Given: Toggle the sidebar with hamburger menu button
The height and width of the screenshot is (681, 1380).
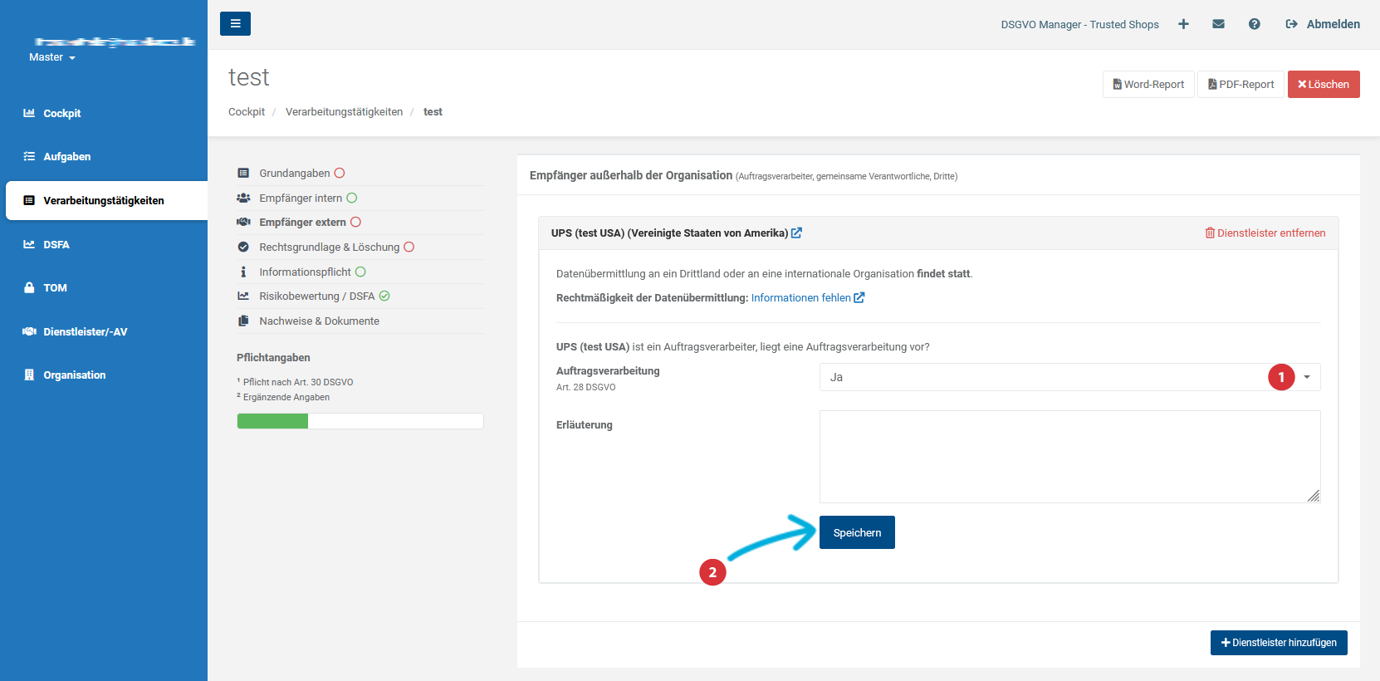Looking at the screenshot, I should click(x=235, y=23).
